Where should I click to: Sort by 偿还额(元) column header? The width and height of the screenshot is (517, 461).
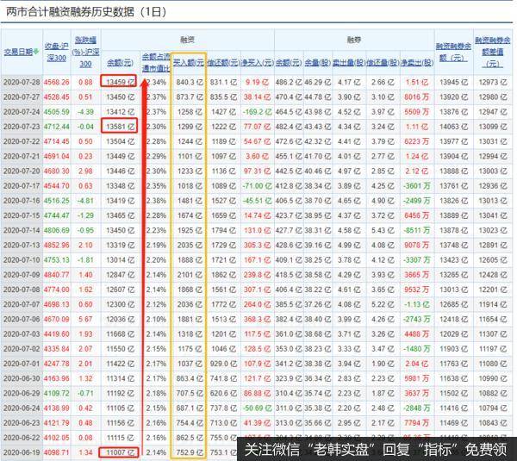click(223, 63)
